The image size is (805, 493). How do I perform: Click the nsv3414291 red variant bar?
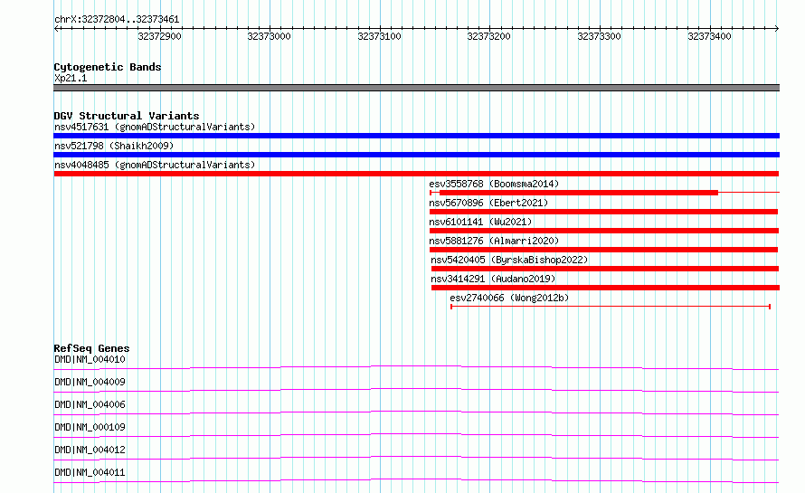605,288
